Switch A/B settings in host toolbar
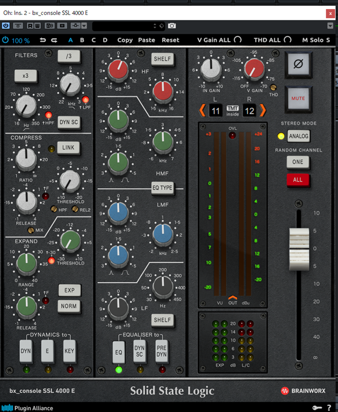This screenshot has width=338, height=412. pyautogui.click(x=49, y=26)
